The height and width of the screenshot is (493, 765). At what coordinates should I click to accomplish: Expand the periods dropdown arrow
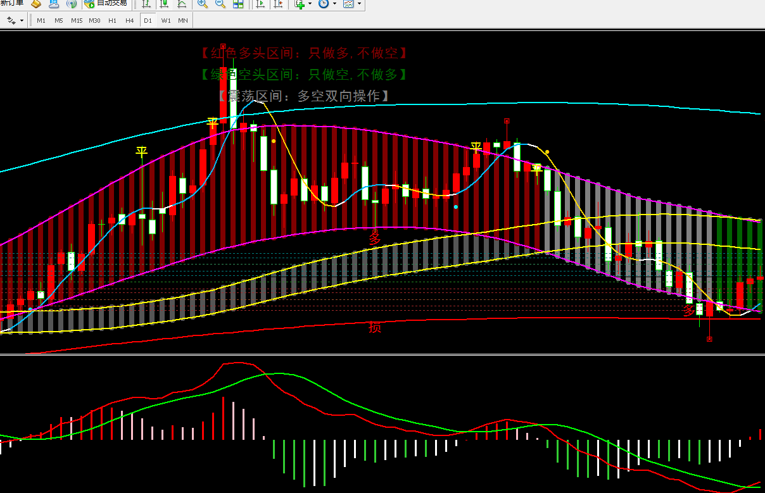click(x=334, y=4)
